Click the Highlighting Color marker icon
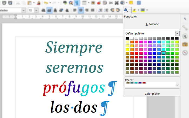The image size is (189, 118). pos(134,10)
